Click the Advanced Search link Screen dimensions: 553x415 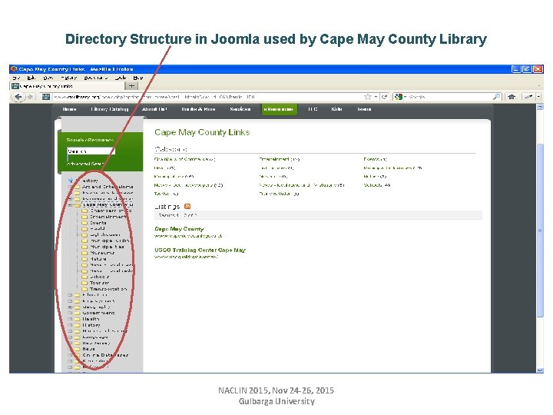pyautogui.click(x=84, y=164)
